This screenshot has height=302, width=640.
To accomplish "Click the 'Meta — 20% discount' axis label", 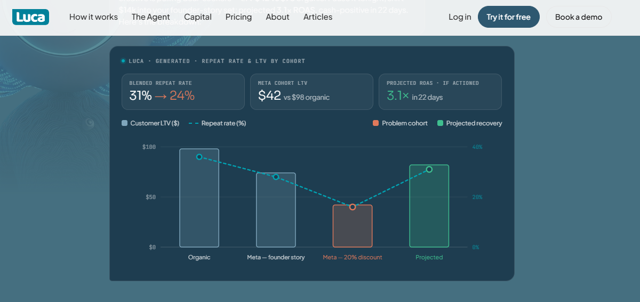I will tap(353, 257).
